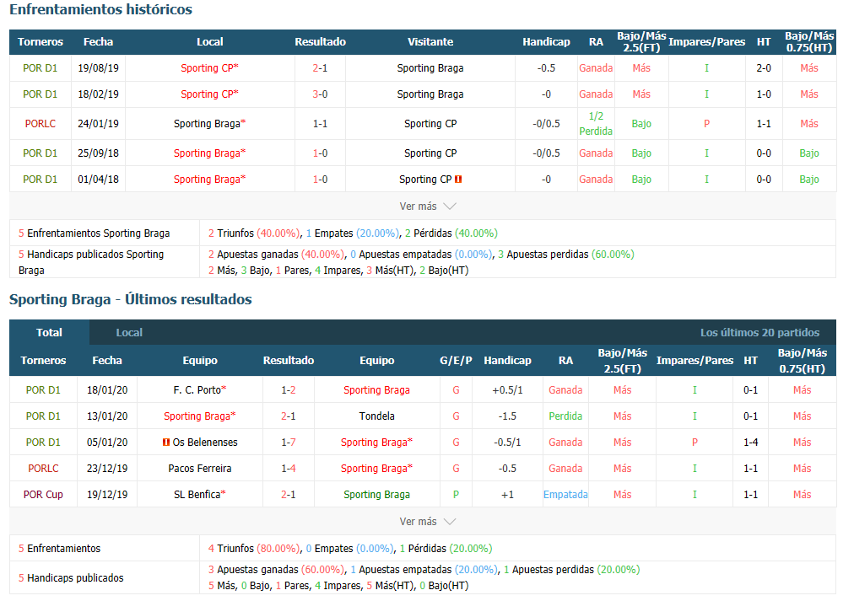Open Sporting Braga local on 01/04/18 row
The width and height of the screenshot is (854, 601).
point(209,179)
